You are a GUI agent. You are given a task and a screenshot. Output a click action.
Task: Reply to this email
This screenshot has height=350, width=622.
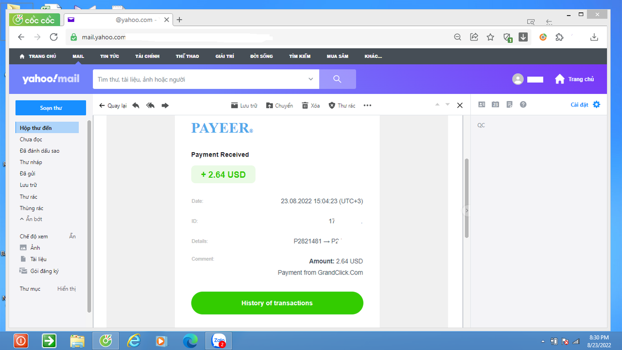[136, 105]
